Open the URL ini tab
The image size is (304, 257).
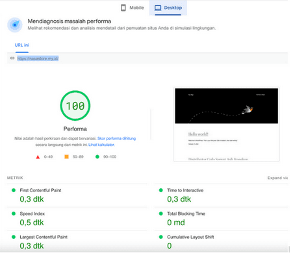coord(22,45)
